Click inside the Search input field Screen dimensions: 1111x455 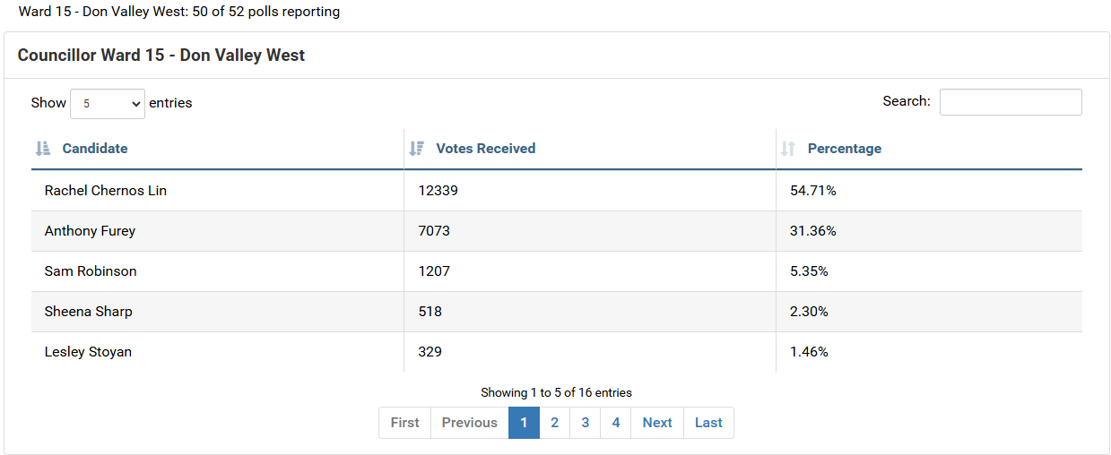1011,102
